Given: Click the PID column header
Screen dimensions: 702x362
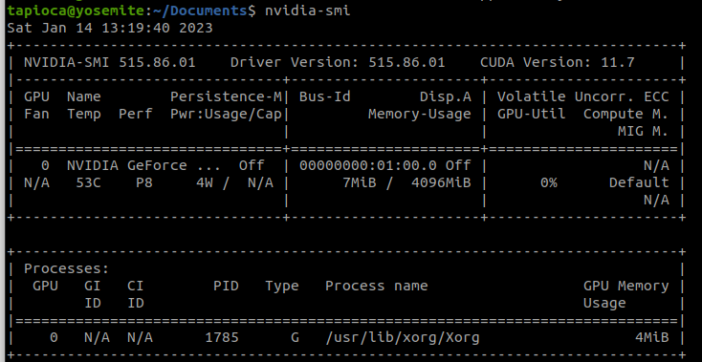Looking at the screenshot, I should coord(226,286).
